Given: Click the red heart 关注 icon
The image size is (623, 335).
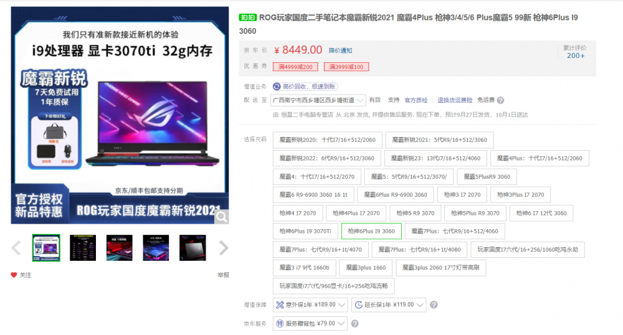Looking at the screenshot, I should (14, 275).
